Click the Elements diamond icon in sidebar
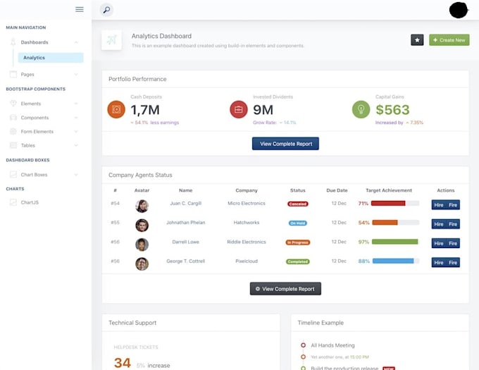 click(x=13, y=104)
